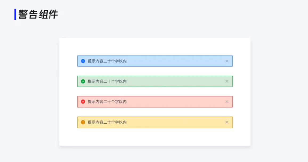The width and height of the screenshot is (308, 162).
Task: Click the red error cross circle icon
Action: click(83, 102)
